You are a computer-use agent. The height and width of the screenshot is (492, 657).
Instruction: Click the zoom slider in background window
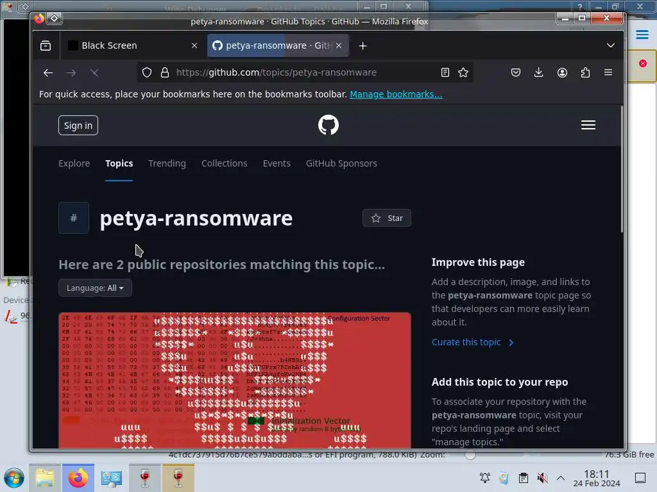(x=470, y=455)
